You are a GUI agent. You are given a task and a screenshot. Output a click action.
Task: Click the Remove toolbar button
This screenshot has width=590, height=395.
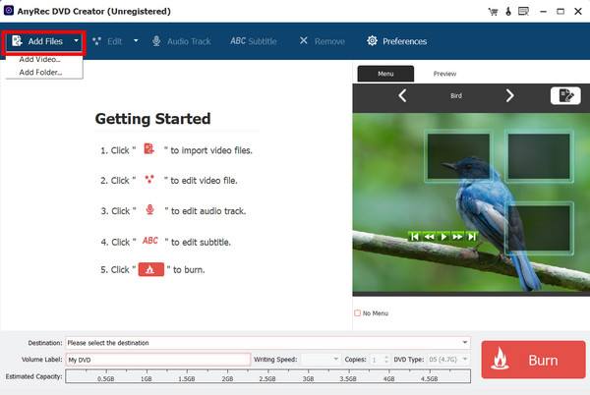(x=322, y=41)
